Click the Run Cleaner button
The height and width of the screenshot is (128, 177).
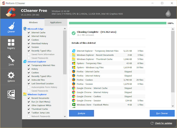(162, 113)
